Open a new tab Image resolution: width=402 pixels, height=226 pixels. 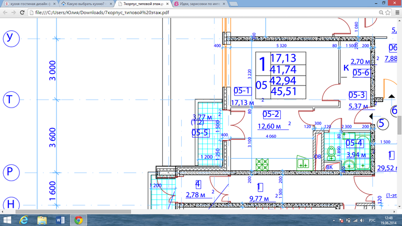pyautogui.click(x=232, y=4)
